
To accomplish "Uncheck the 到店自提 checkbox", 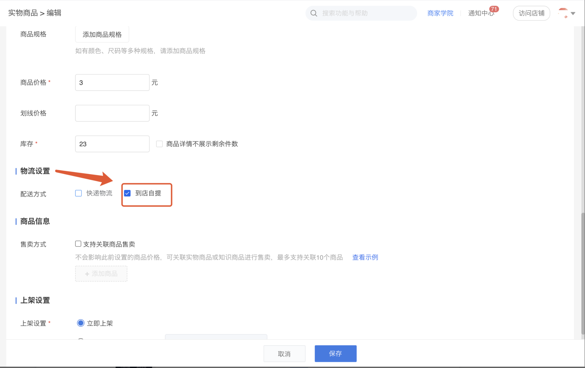I will tap(127, 193).
